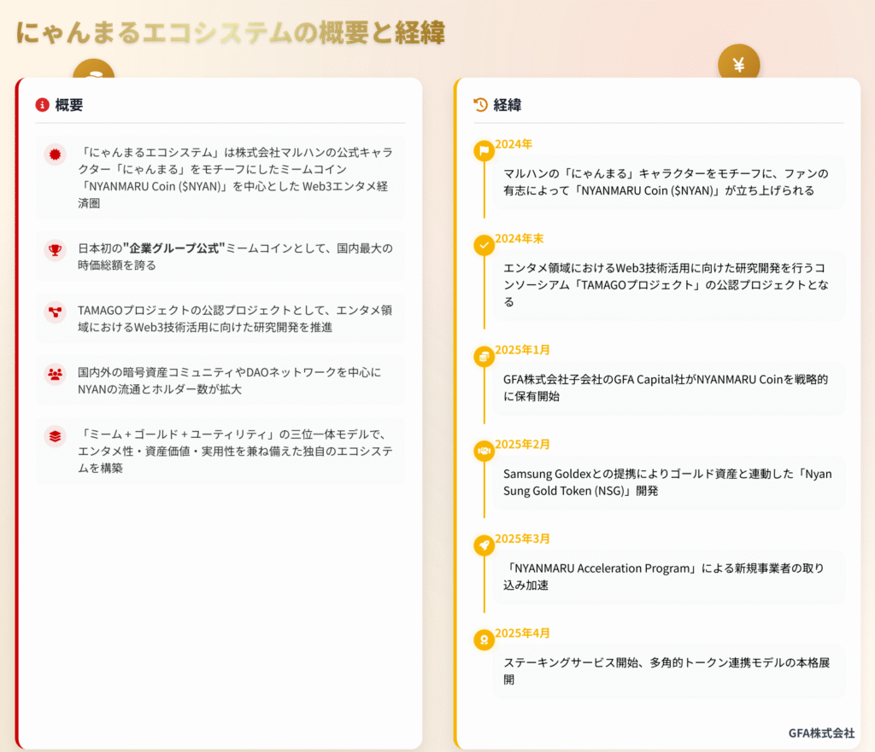
Task: Select the handshake marker for 2025年2月
Action: (x=484, y=450)
